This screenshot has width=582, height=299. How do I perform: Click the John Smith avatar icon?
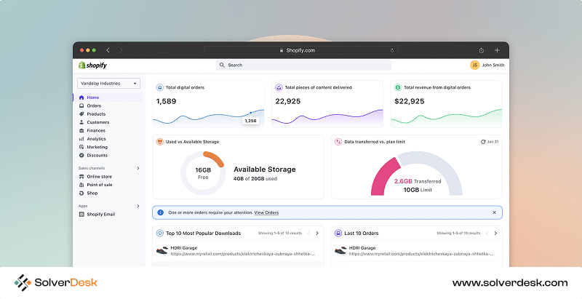click(474, 65)
